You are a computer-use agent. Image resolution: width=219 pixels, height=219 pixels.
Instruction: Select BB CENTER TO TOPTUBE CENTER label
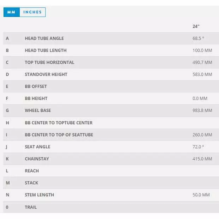click(x=59, y=123)
